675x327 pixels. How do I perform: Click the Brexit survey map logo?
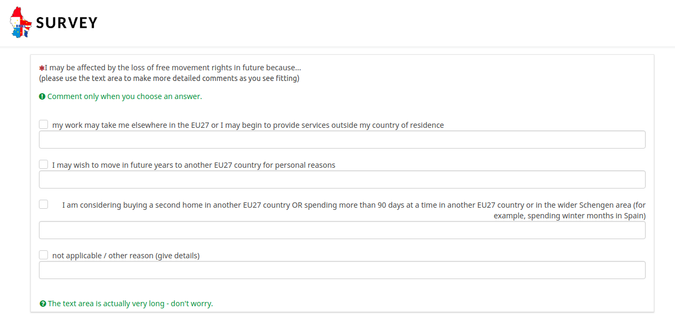click(x=21, y=22)
